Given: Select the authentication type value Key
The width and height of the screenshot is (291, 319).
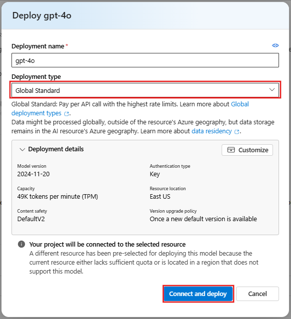Looking at the screenshot, I should (155, 174).
